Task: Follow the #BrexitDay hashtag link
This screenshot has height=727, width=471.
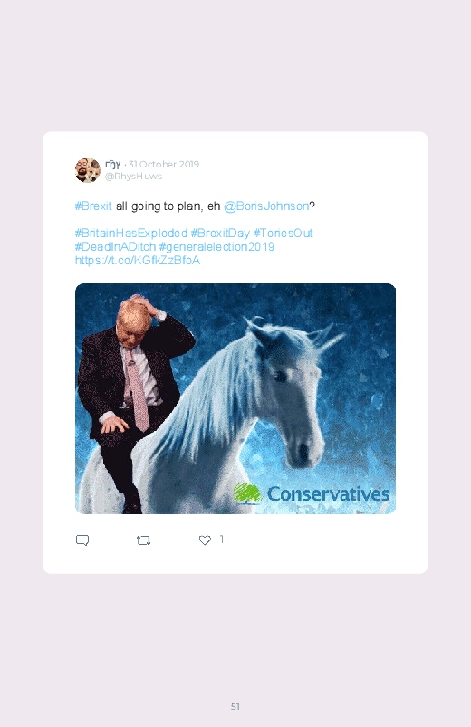Action: [x=220, y=233]
